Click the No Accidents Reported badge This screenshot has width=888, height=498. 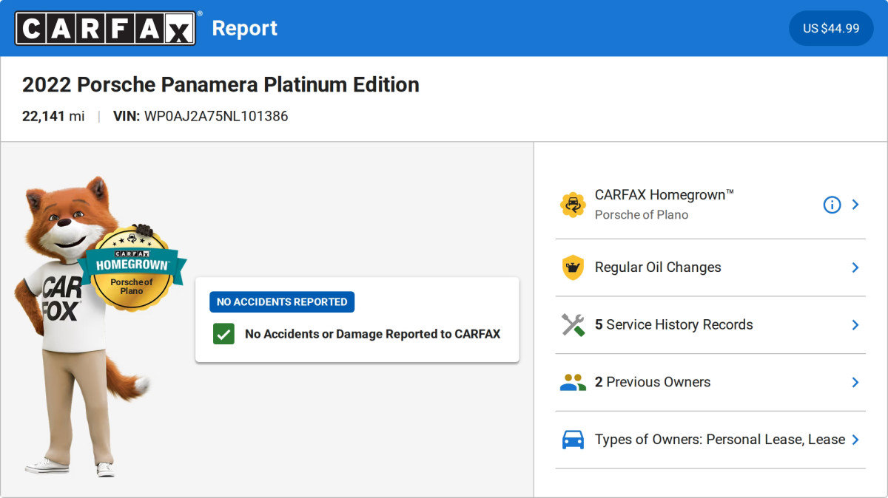pyautogui.click(x=282, y=301)
